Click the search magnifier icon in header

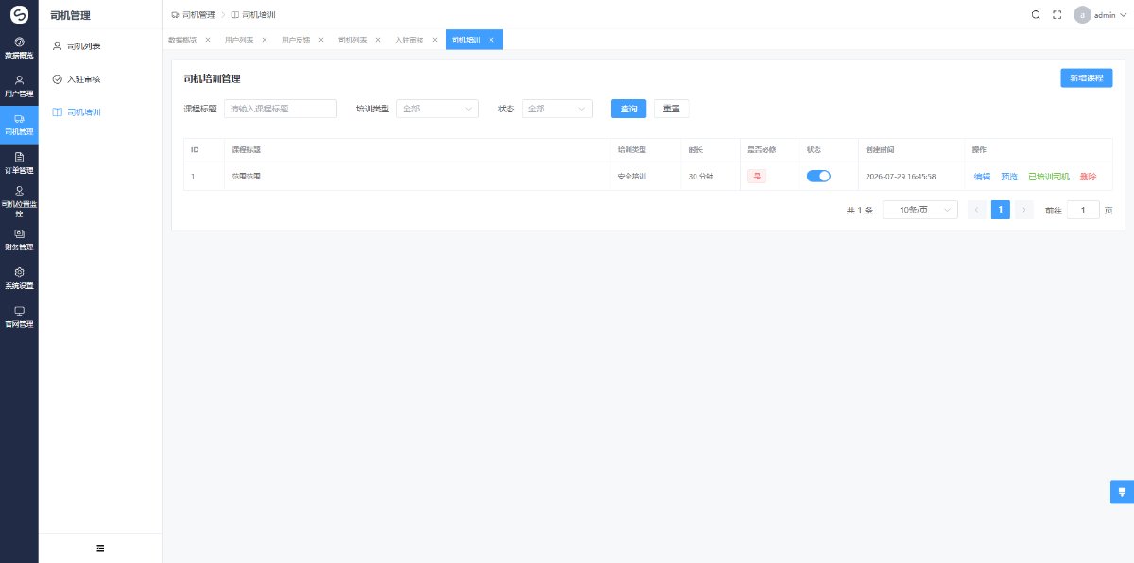1036,15
